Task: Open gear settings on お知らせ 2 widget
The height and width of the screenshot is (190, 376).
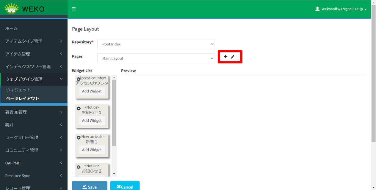Action: [79, 167]
